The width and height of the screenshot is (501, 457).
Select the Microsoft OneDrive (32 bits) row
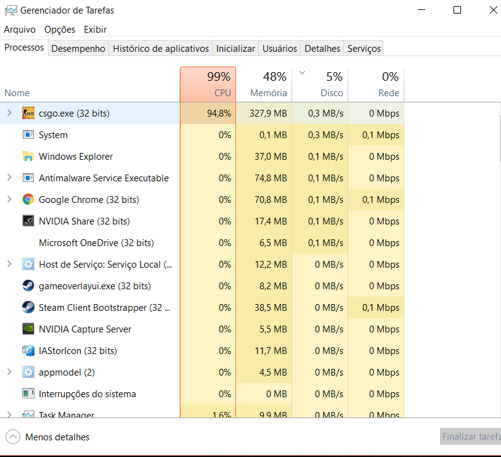(x=202, y=243)
